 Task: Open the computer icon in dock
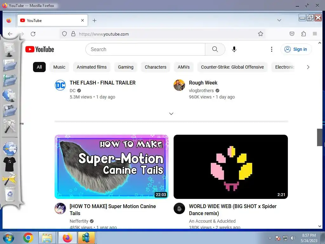click(9, 49)
